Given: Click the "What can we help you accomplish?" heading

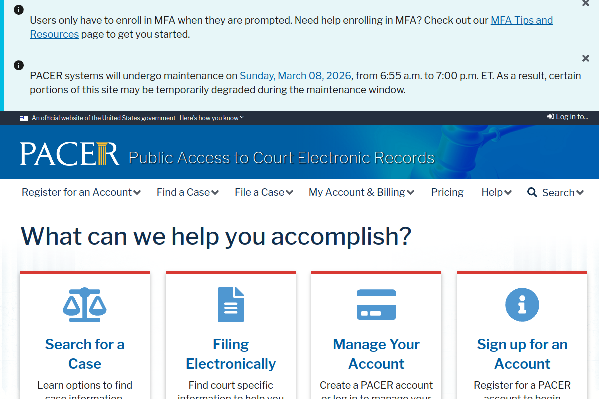Looking at the screenshot, I should coord(216,236).
